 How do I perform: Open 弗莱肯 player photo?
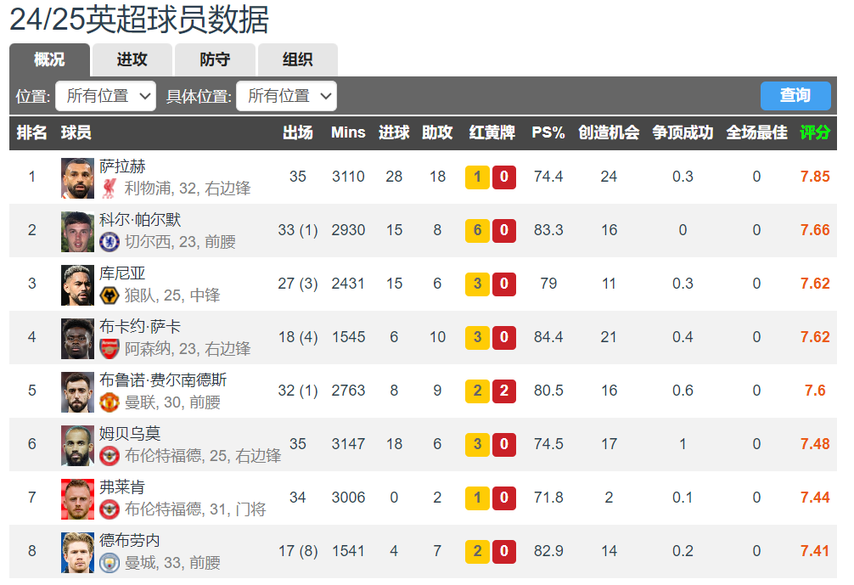77,499
